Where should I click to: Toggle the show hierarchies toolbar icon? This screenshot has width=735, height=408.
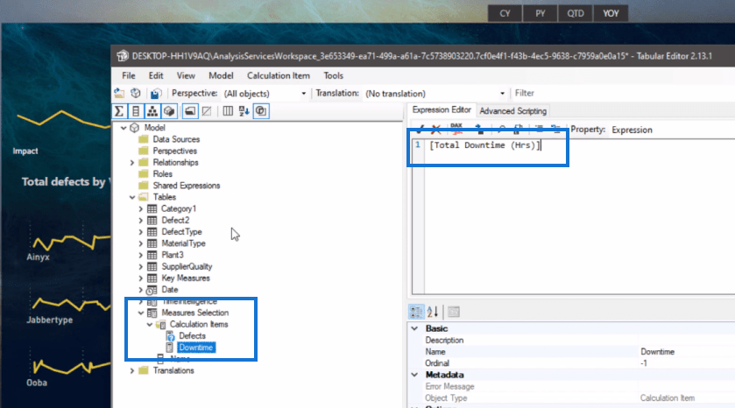(150, 111)
